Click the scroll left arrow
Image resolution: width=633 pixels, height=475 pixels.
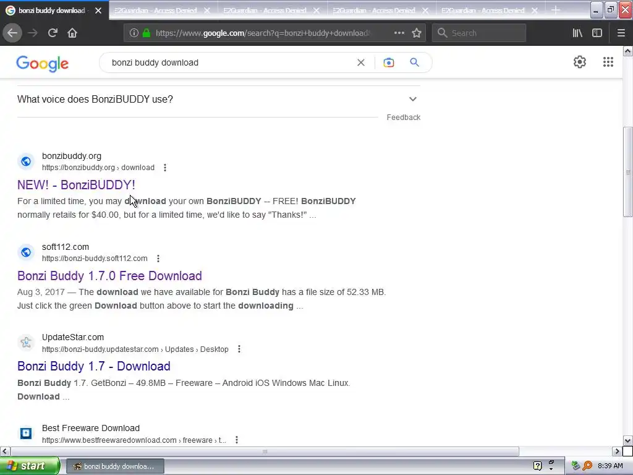[4, 451]
